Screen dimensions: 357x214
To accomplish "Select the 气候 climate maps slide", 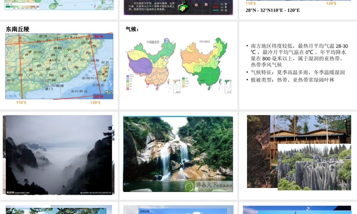I will (x=178, y=65).
